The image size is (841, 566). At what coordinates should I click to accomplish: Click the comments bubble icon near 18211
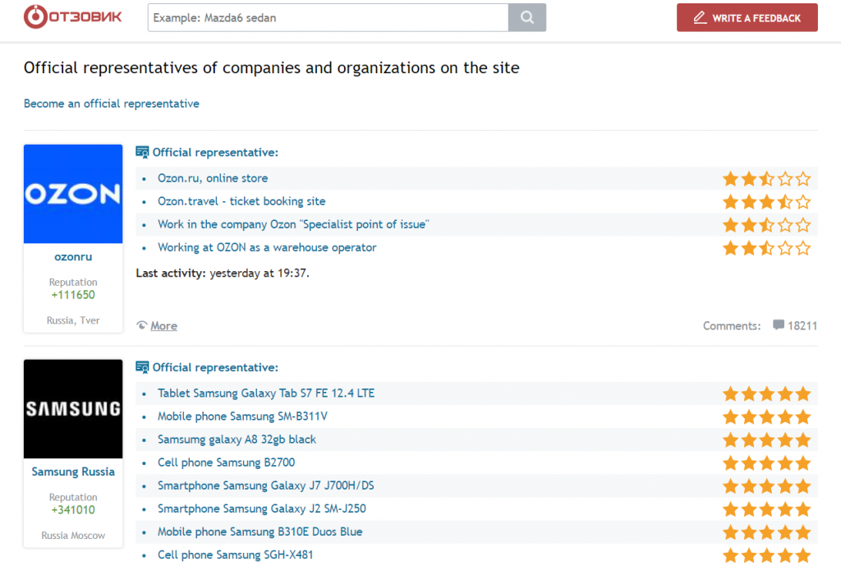[x=779, y=325]
